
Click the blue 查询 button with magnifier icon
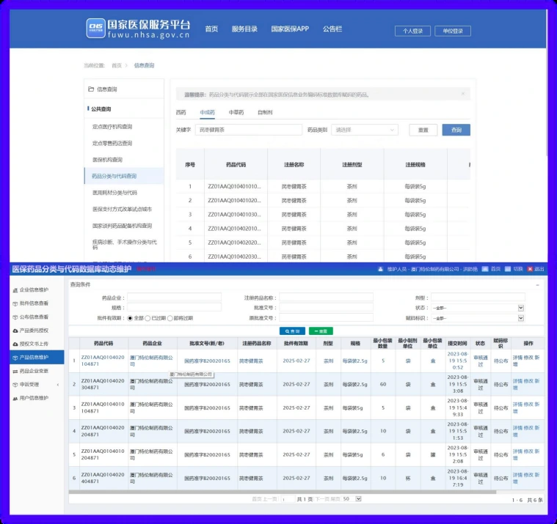pyautogui.click(x=292, y=331)
